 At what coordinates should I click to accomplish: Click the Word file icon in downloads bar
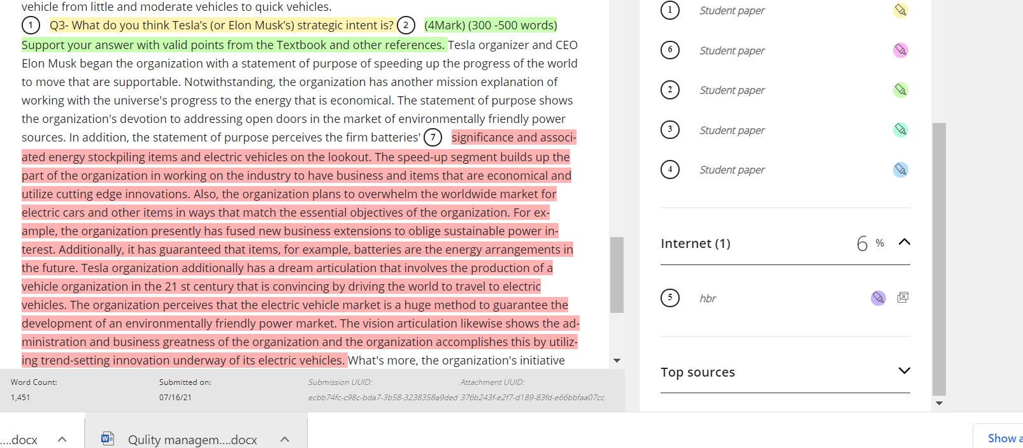tap(108, 438)
